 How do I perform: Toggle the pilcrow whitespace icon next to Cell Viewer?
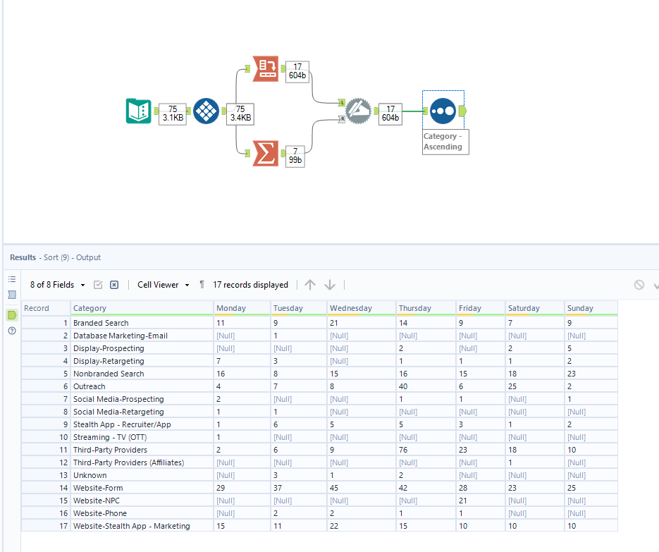click(x=202, y=285)
